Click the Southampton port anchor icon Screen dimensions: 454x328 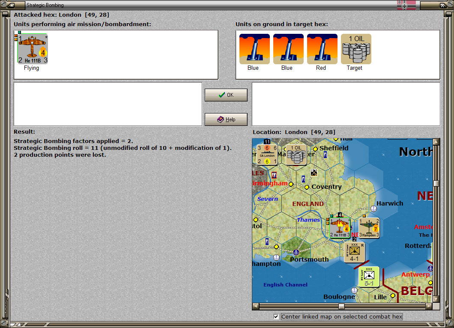[276, 257]
